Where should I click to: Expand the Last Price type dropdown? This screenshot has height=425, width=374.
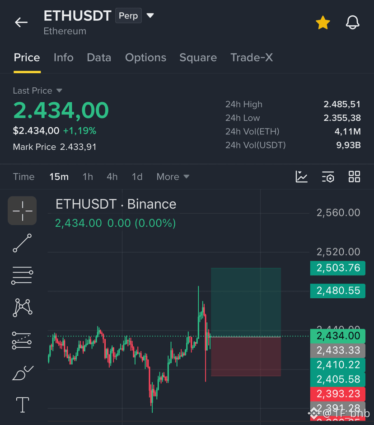click(59, 91)
